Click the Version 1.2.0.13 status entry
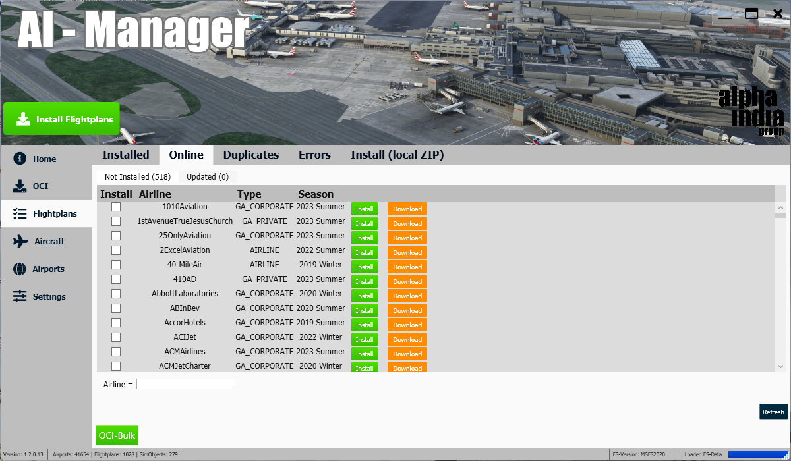Viewport: 791px width, 461px height. click(24, 454)
